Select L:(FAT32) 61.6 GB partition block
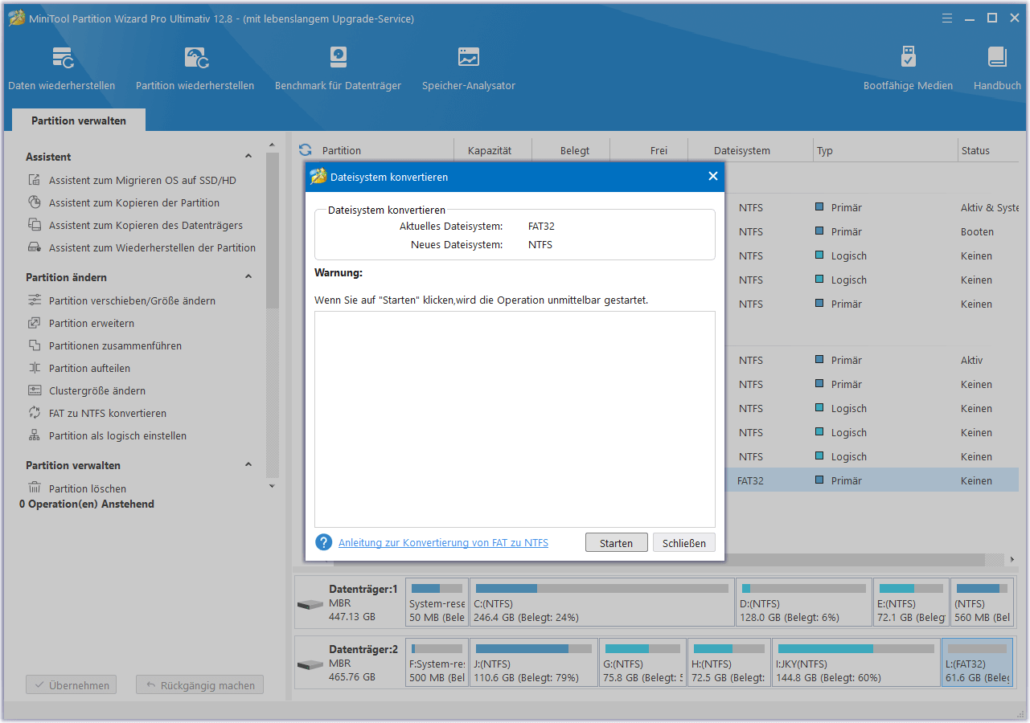This screenshot has height=723, width=1030. (977, 663)
